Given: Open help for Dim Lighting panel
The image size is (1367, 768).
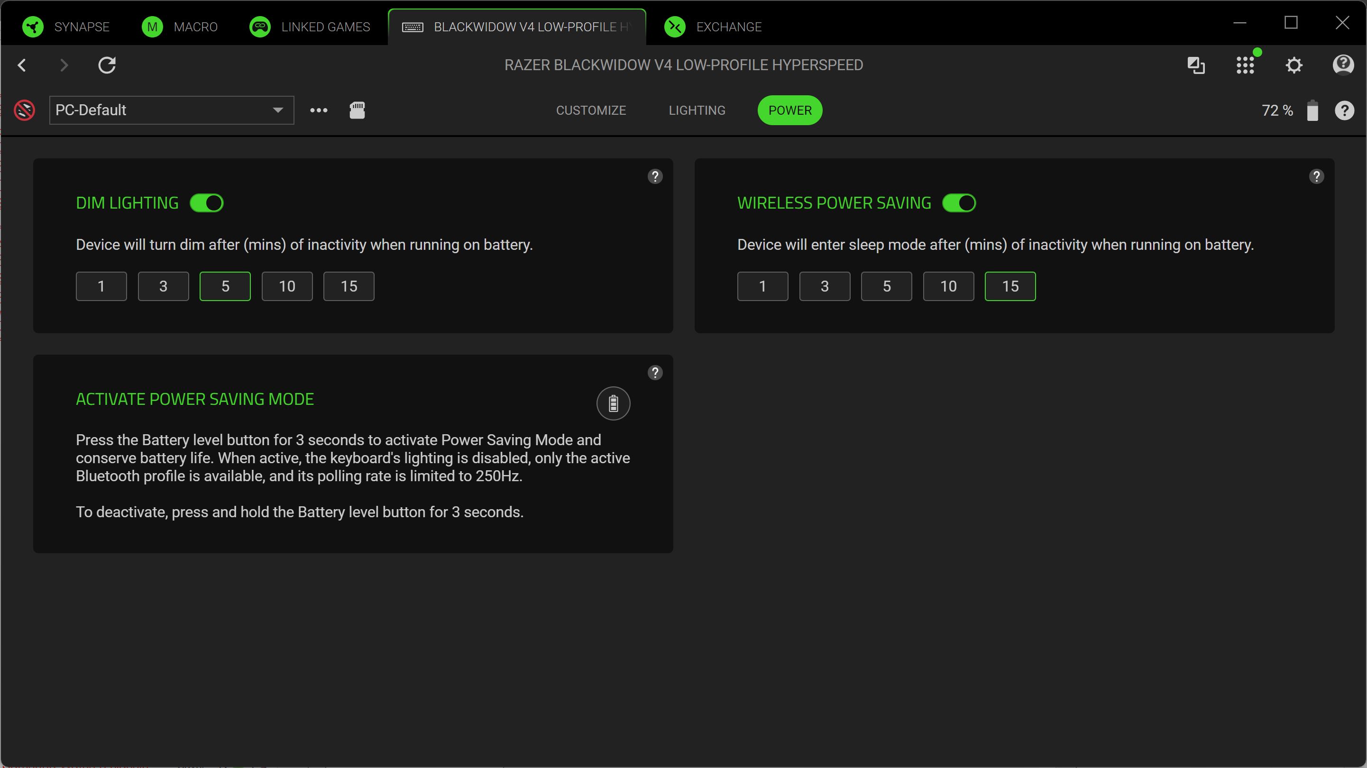Looking at the screenshot, I should 655,177.
